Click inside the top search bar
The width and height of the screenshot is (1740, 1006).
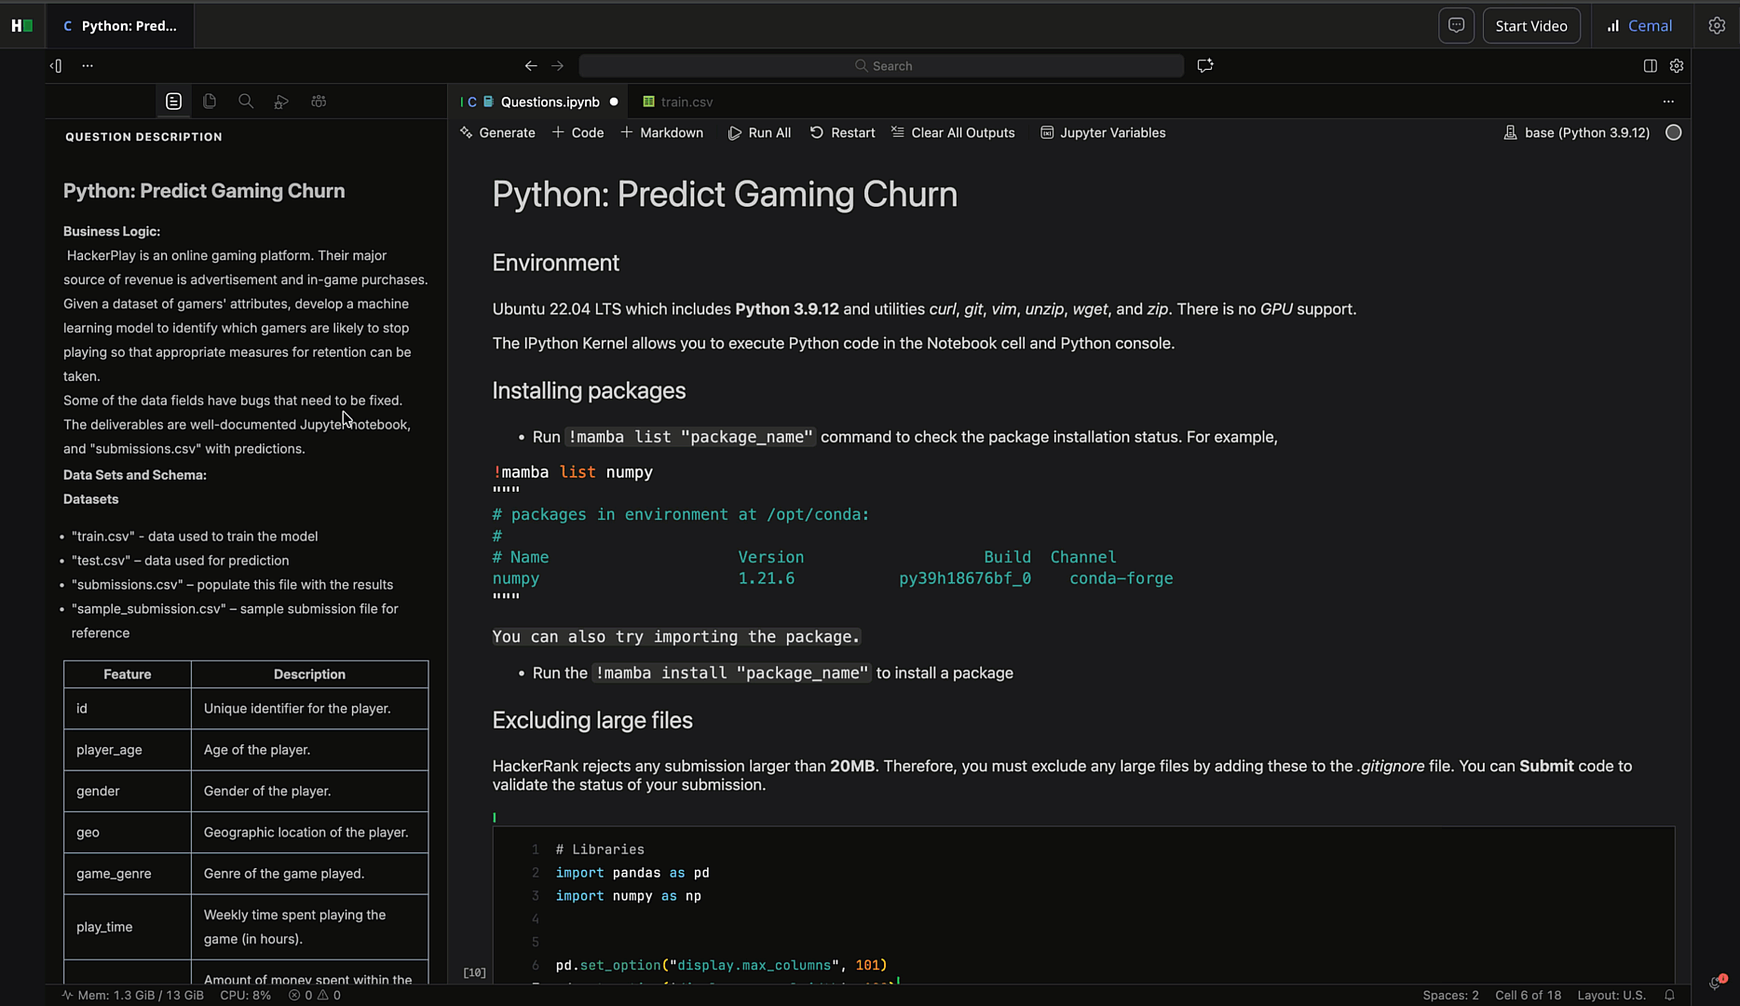881,65
